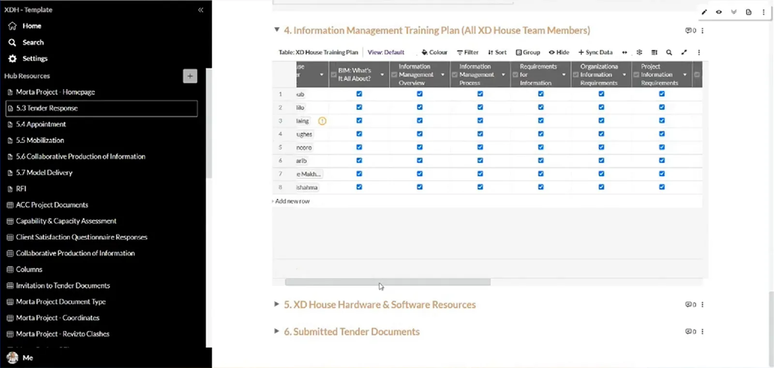Click the table search magnifier icon
The height and width of the screenshot is (368, 774).
coord(669,52)
